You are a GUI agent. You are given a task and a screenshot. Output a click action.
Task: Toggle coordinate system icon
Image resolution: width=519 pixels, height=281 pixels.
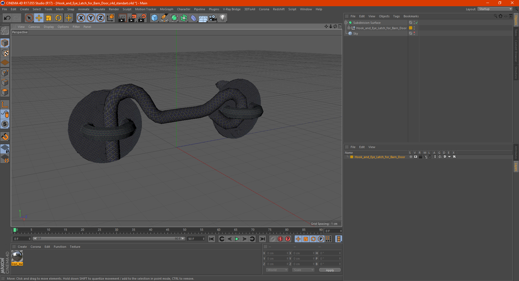[110, 18]
